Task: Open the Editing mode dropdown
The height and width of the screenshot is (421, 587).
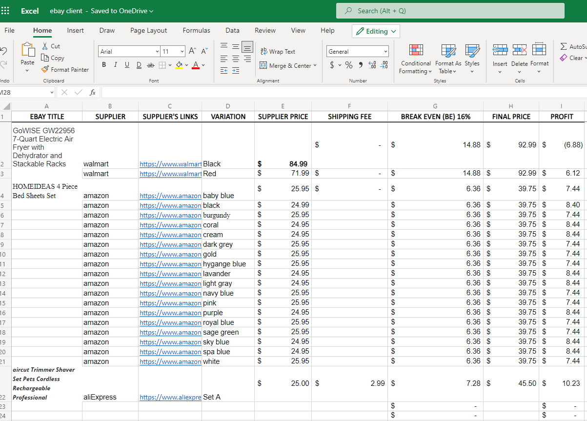Action: tap(376, 31)
